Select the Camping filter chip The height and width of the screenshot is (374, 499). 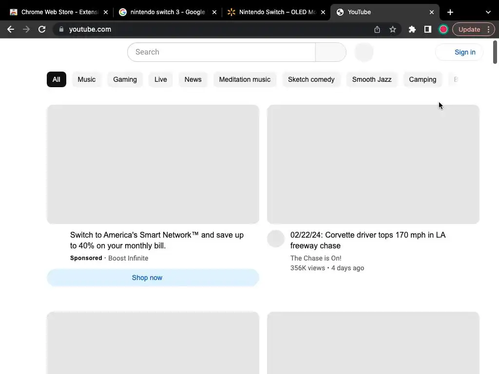[422, 79]
